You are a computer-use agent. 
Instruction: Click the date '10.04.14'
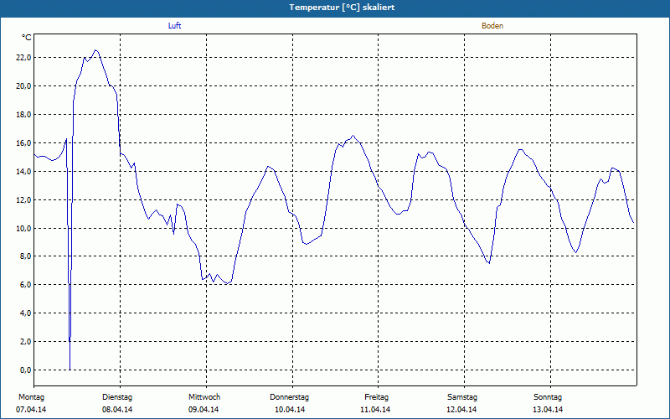290,410
